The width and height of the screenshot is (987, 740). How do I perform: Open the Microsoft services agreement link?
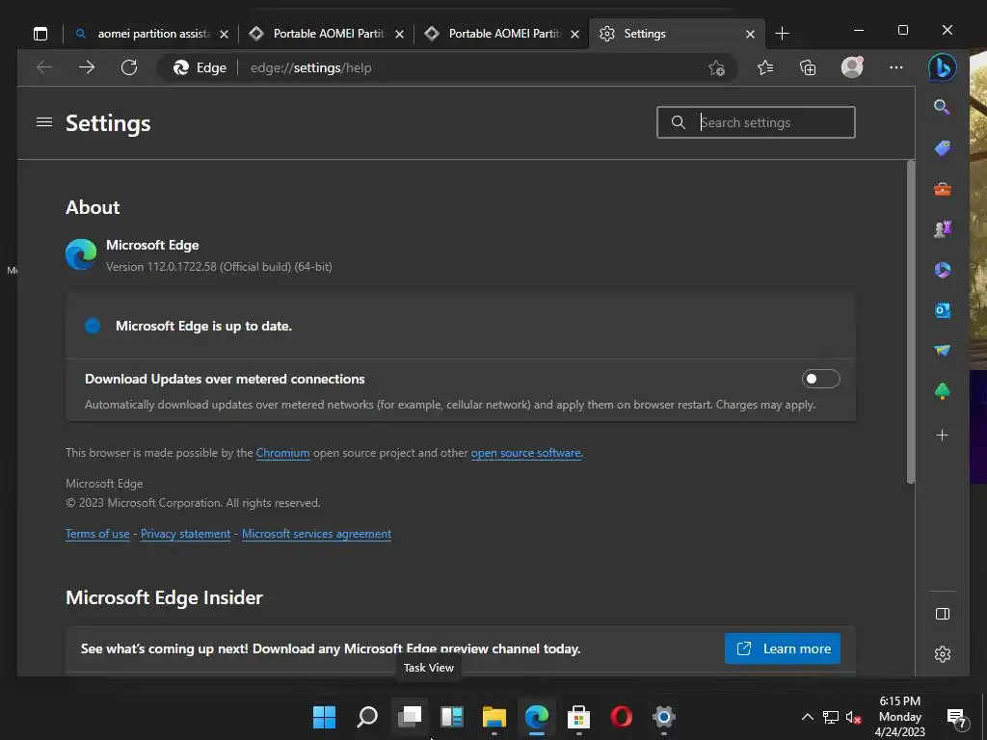click(316, 534)
